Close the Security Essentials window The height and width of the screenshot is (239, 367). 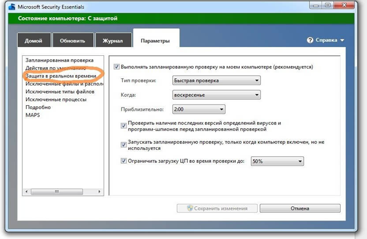click(344, 5)
